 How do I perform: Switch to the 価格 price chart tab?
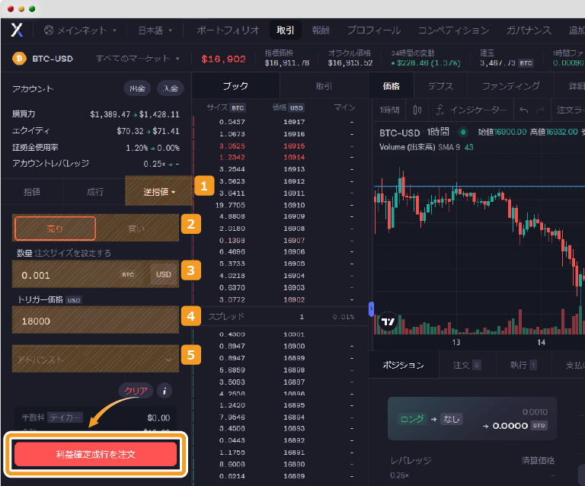coord(392,86)
